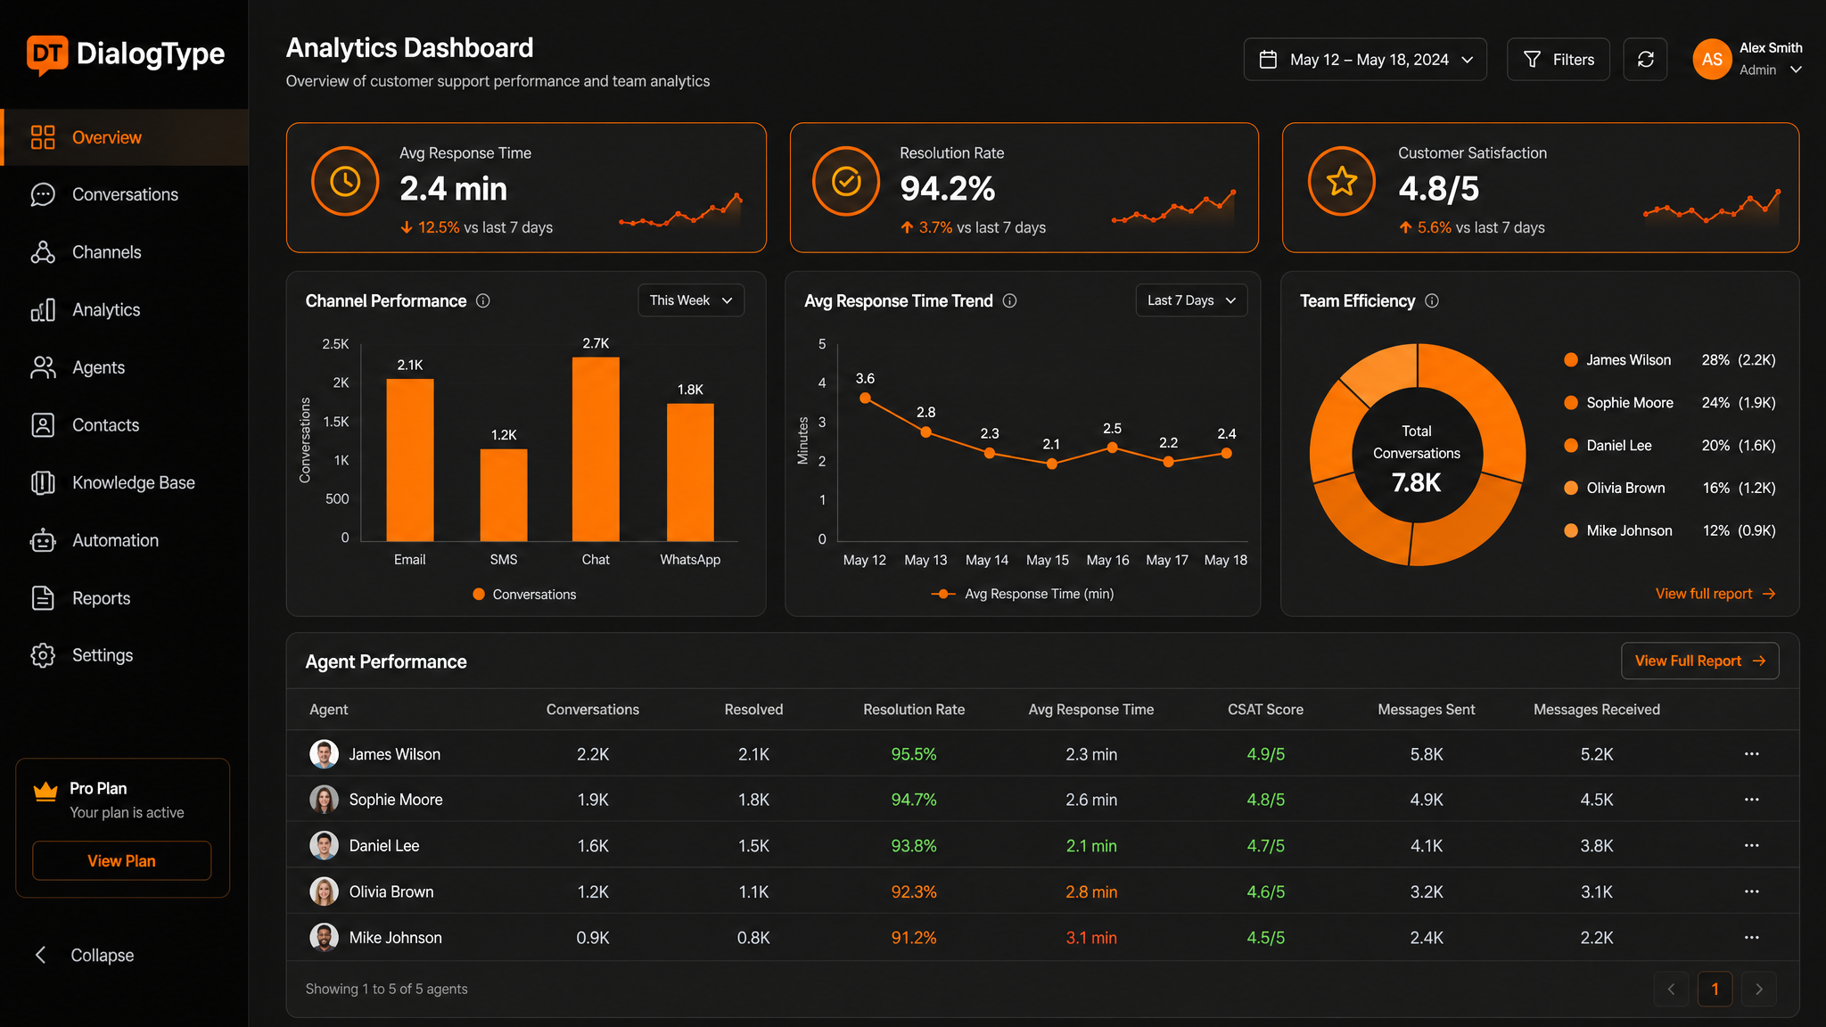1826x1027 pixels.
Task: Click Mike Johnson's 3.1 min response time
Action: [1091, 938]
